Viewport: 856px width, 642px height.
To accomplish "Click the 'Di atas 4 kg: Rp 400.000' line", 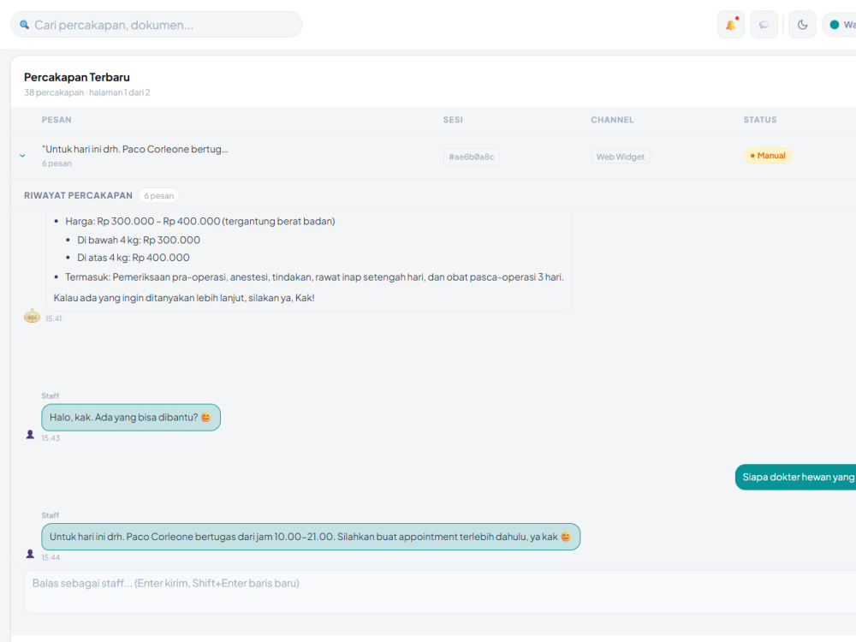I will point(134,258).
